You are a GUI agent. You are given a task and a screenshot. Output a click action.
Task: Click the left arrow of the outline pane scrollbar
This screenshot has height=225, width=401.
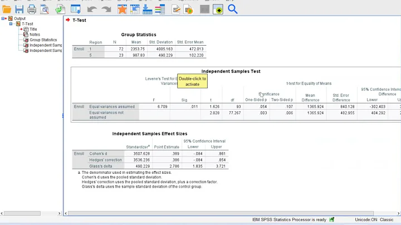[2, 213]
